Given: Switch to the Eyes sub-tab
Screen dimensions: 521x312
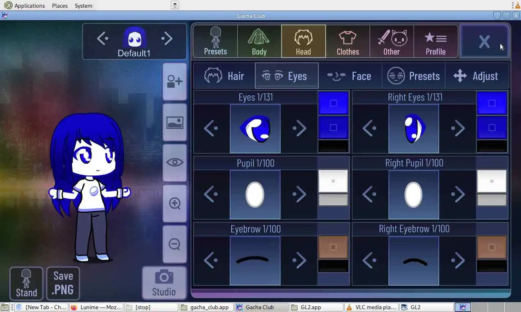Looking at the screenshot, I should (287, 76).
